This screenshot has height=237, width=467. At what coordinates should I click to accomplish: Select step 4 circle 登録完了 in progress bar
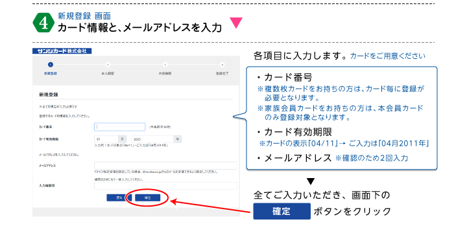point(222,65)
